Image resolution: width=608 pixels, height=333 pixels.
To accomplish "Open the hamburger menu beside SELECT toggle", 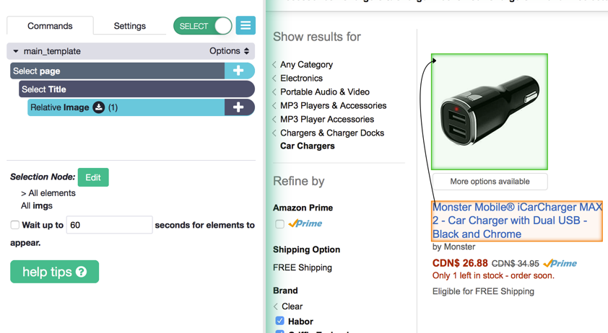I will [x=246, y=25].
